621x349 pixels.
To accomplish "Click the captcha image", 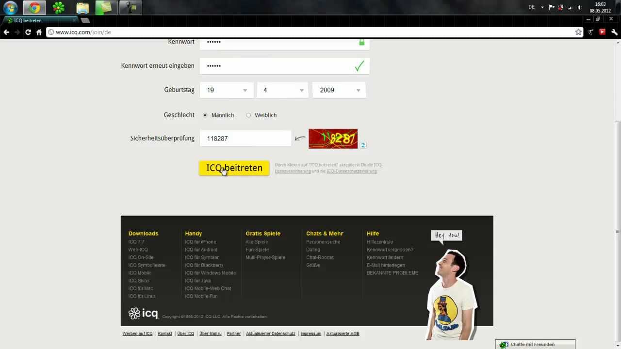I will [333, 139].
